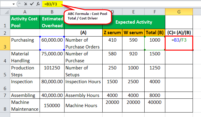This screenshot has width=201, height=117.
Task: Click the total cell 1250
Action: coord(155,71)
